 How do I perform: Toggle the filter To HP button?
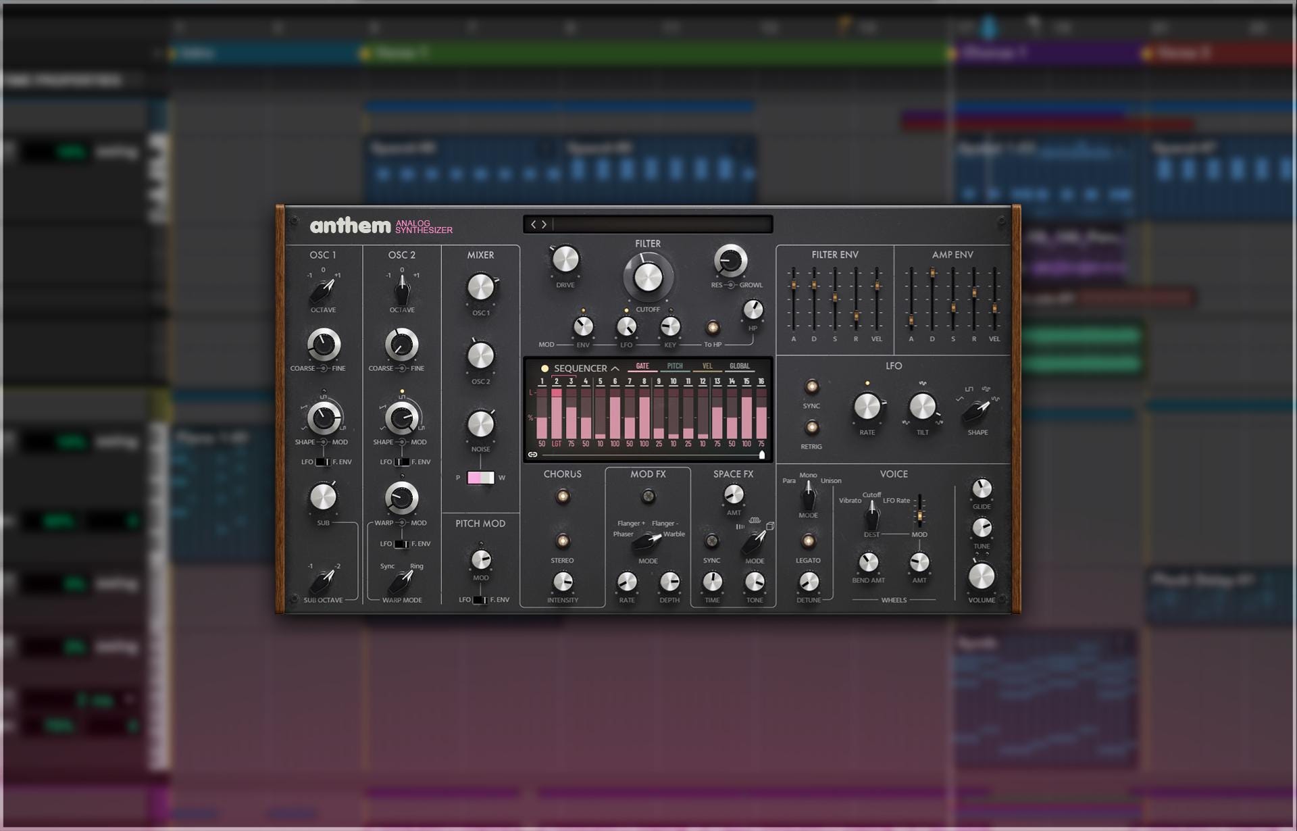click(x=713, y=328)
